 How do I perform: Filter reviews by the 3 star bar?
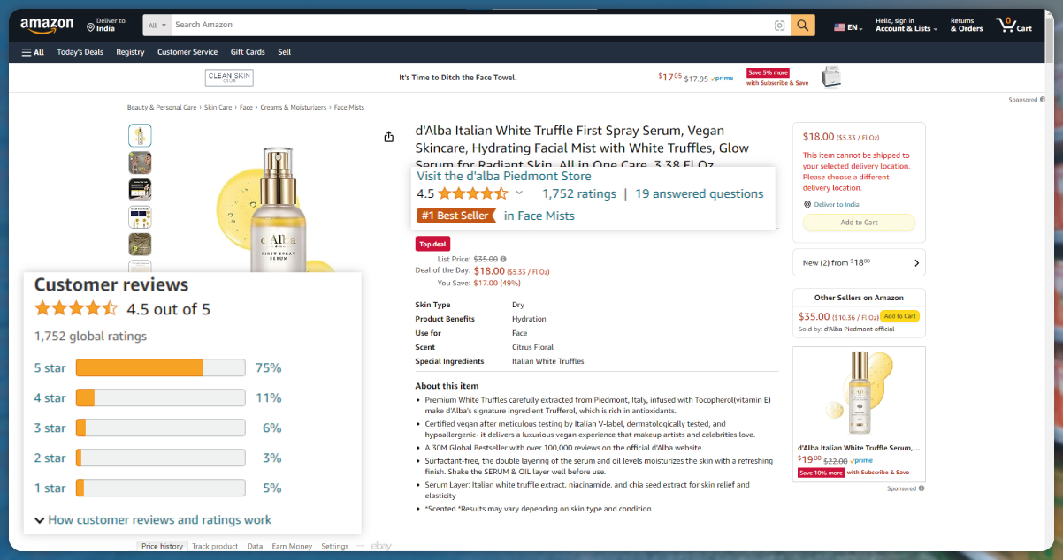click(160, 428)
